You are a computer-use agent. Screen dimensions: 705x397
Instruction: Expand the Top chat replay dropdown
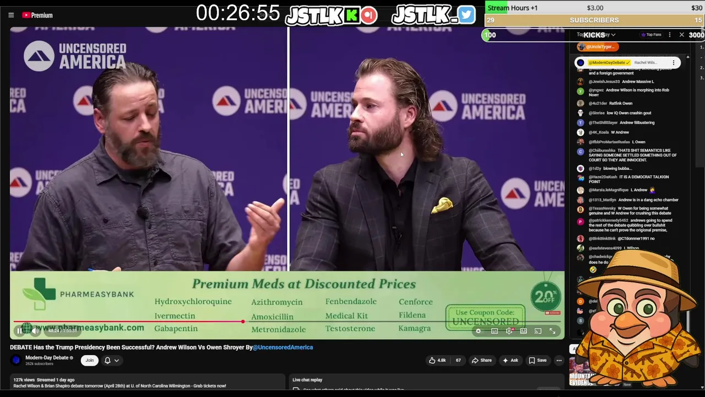(x=596, y=35)
